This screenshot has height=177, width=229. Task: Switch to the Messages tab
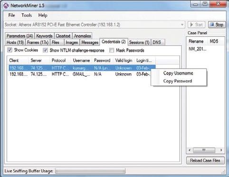90,42
